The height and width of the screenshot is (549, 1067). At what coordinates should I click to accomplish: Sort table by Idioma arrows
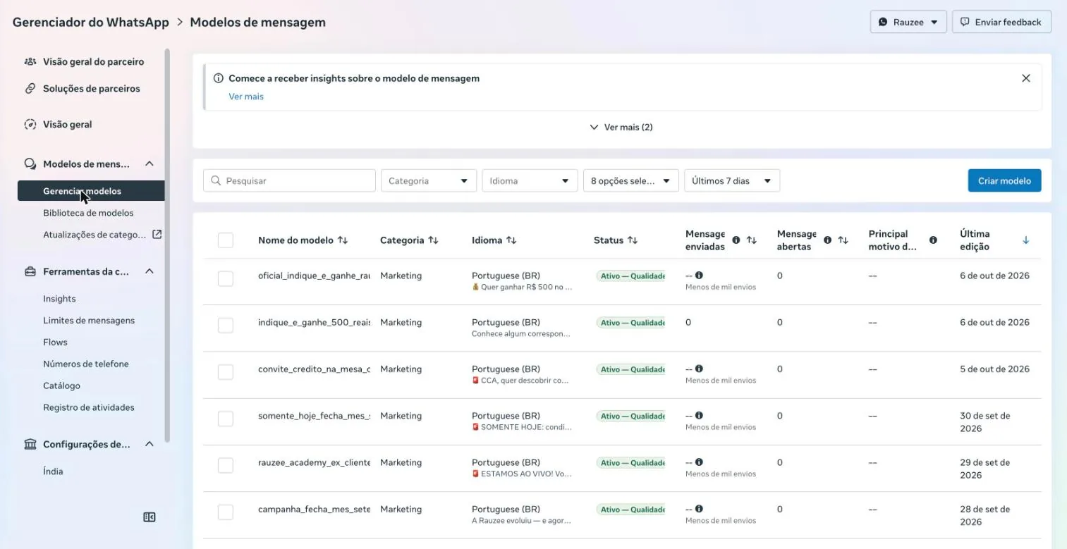pos(511,240)
